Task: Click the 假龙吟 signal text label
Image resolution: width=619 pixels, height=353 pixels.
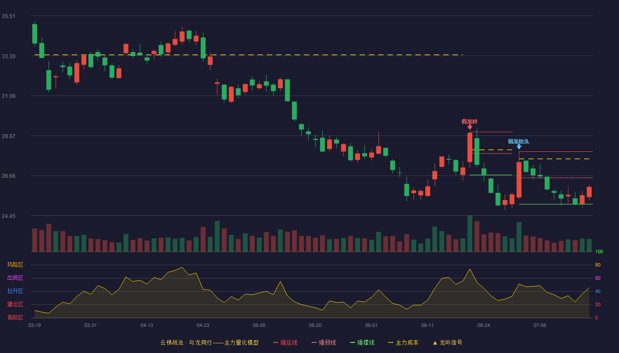Action: 470,121
